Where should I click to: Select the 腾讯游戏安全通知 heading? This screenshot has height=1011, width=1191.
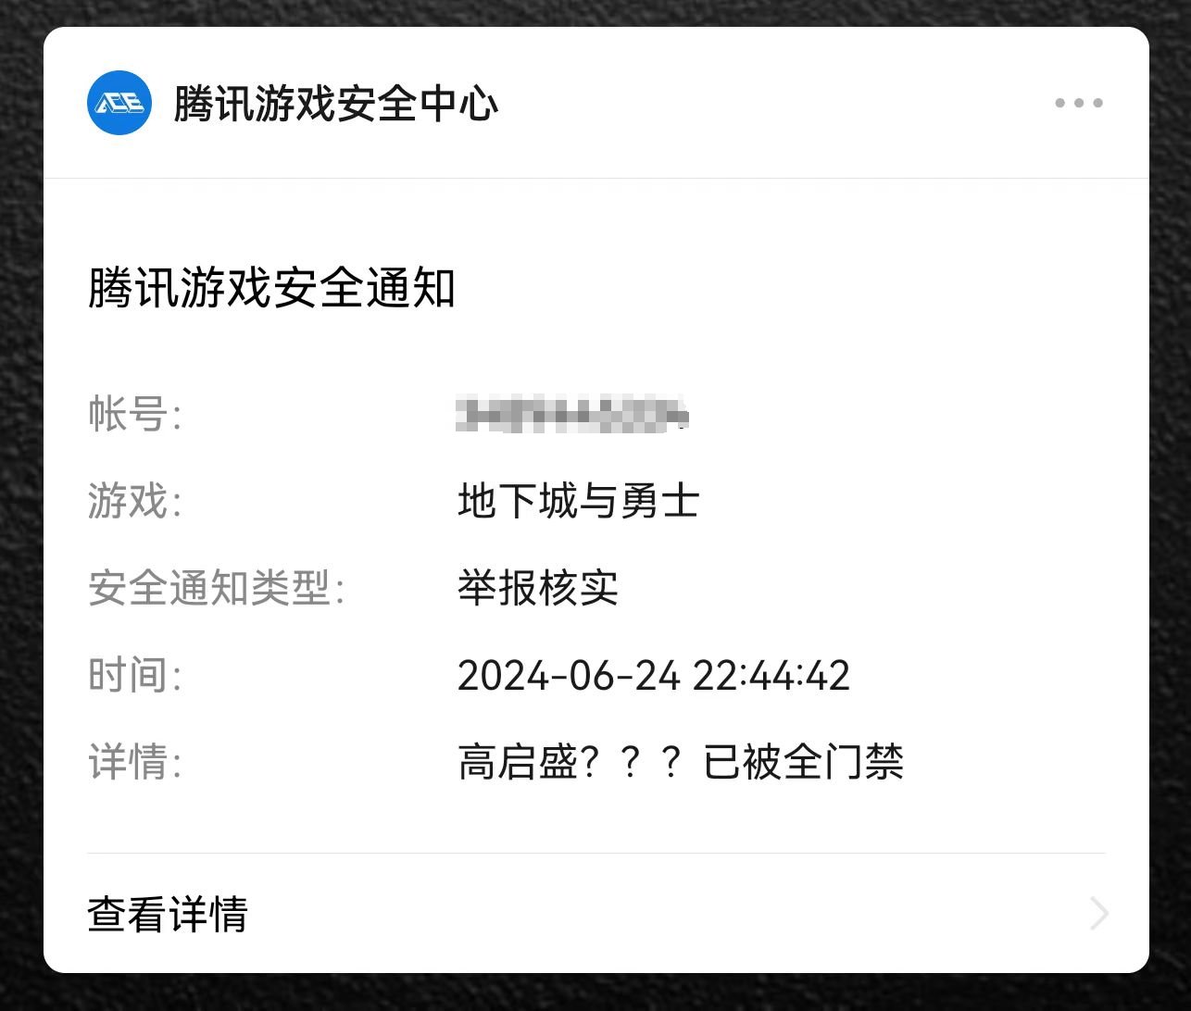pyautogui.click(x=271, y=288)
